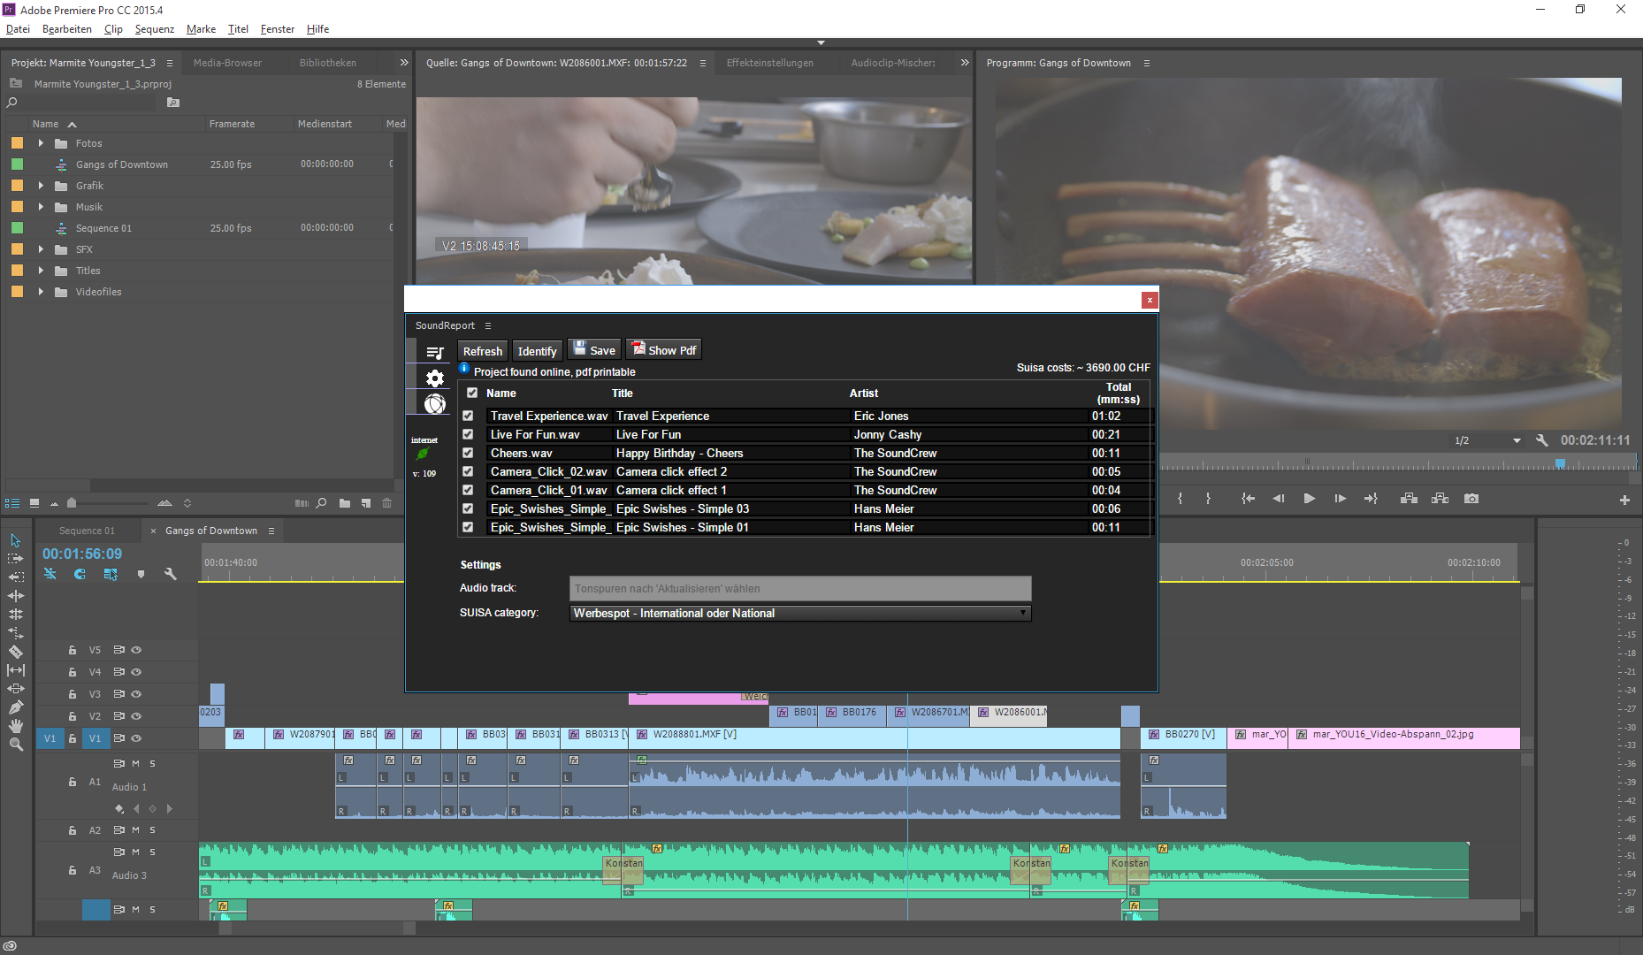
Task: Expand the SFX bin
Action: coord(41,249)
